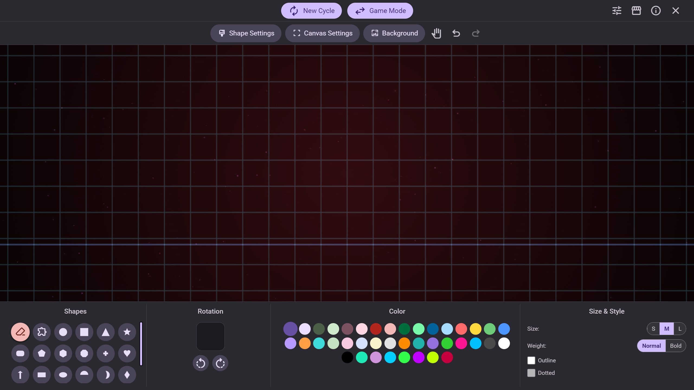694x390 pixels.
Task: Select the diamond shape
Action: (x=127, y=375)
